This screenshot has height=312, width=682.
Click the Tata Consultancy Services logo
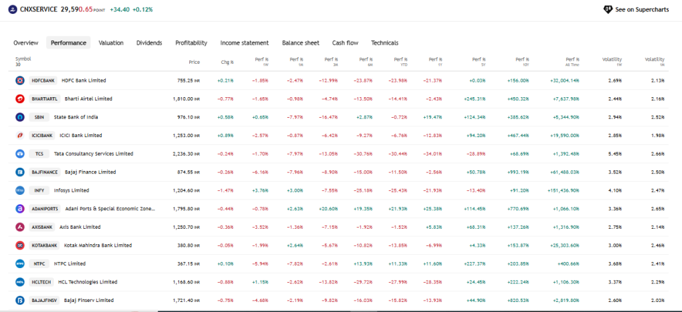(x=20, y=154)
